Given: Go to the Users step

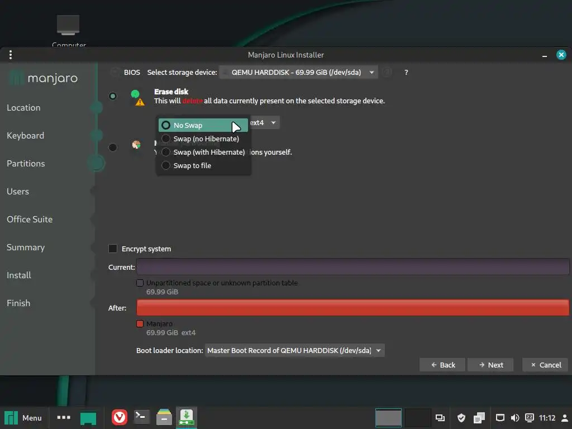Looking at the screenshot, I should [18, 191].
